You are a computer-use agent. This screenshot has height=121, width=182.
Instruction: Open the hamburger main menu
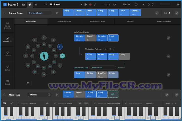(178, 4)
